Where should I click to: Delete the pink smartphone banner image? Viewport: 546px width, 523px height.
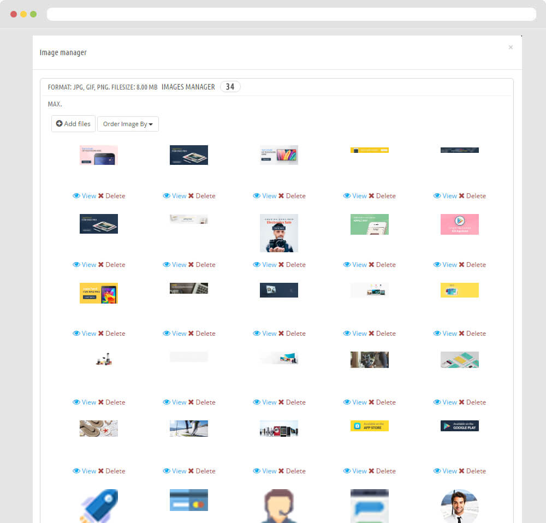click(111, 196)
